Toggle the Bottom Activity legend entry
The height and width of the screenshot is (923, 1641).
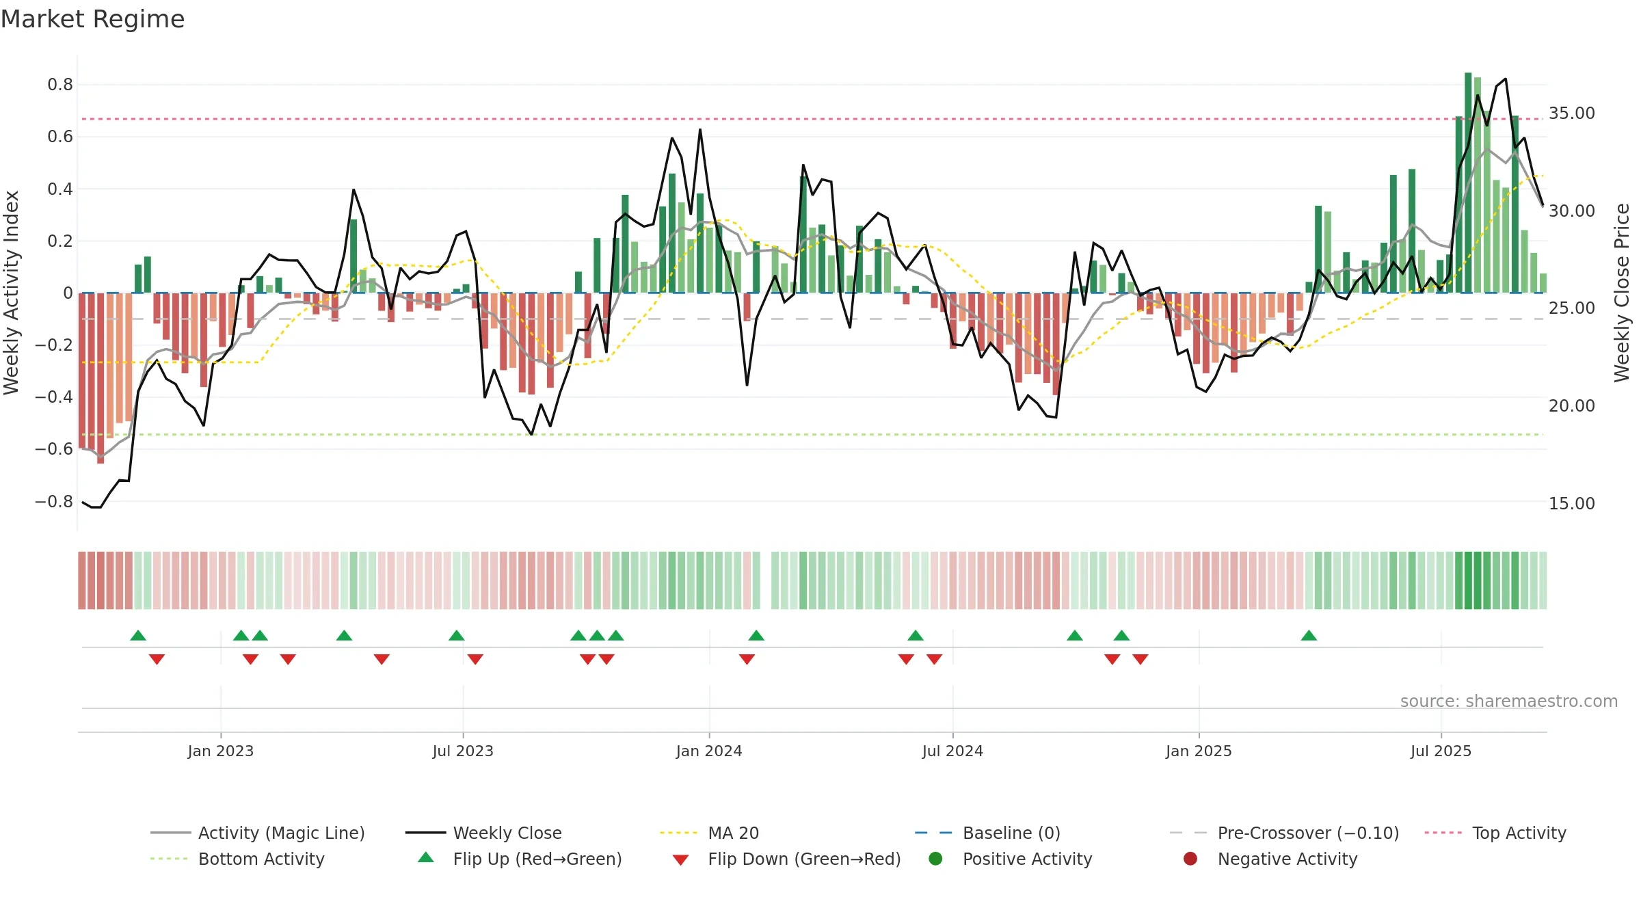[237, 859]
